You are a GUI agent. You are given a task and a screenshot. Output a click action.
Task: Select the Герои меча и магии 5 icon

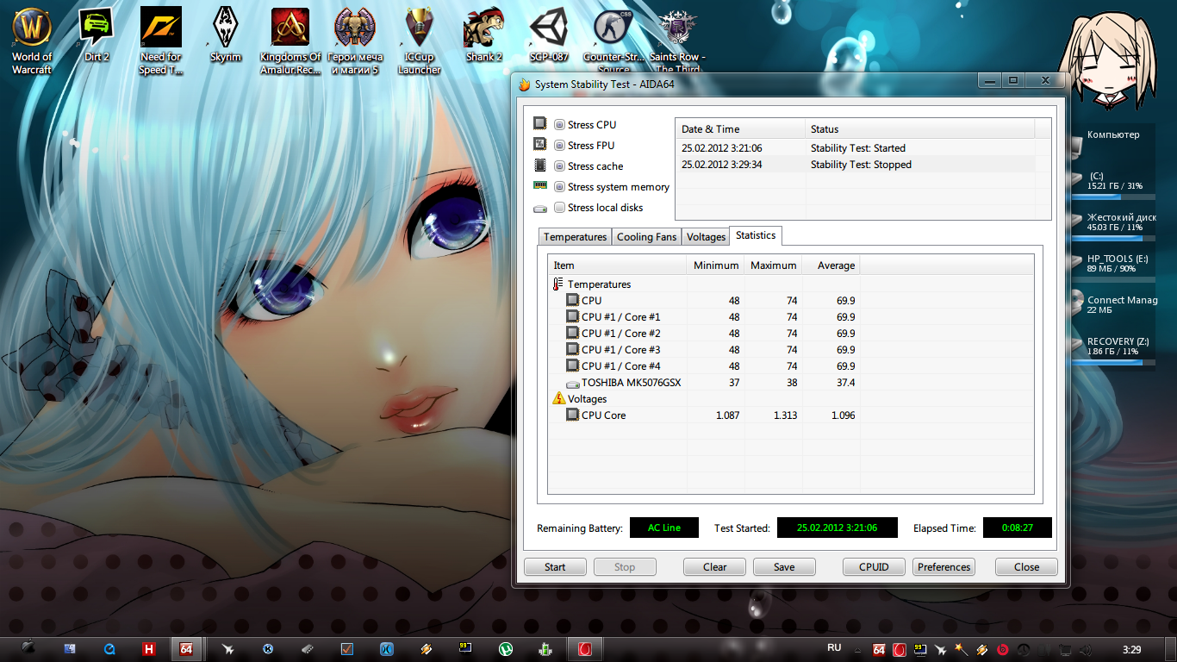tap(355, 41)
